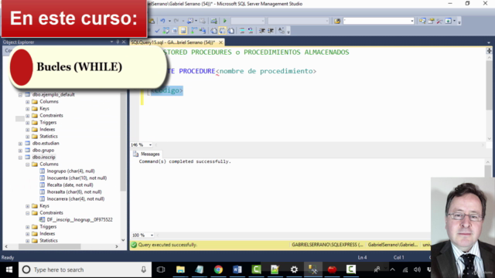Select the Ifecalta (date, not null) column
This screenshot has width=495, height=278.
[70, 185]
